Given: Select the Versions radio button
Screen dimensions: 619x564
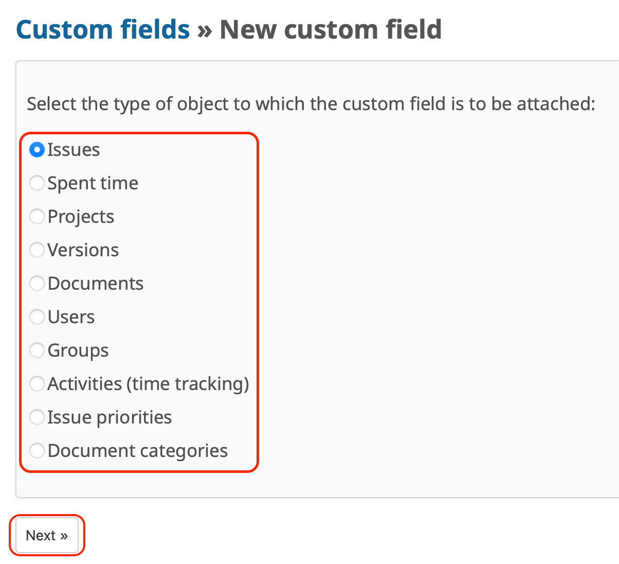Looking at the screenshot, I should [x=37, y=250].
